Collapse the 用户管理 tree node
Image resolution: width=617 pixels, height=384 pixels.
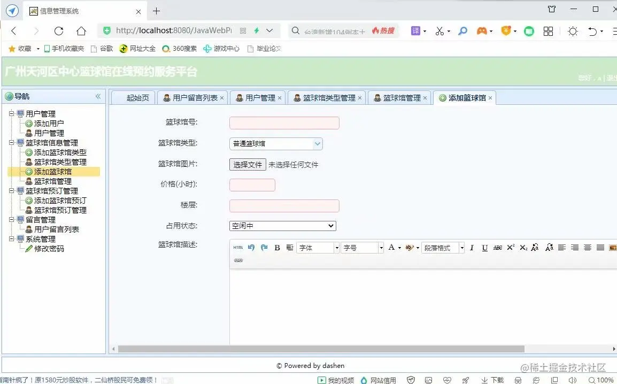pyautogui.click(x=12, y=114)
